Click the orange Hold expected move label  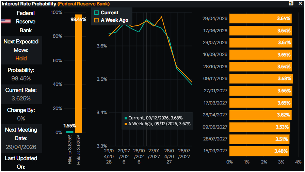point(21,58)
